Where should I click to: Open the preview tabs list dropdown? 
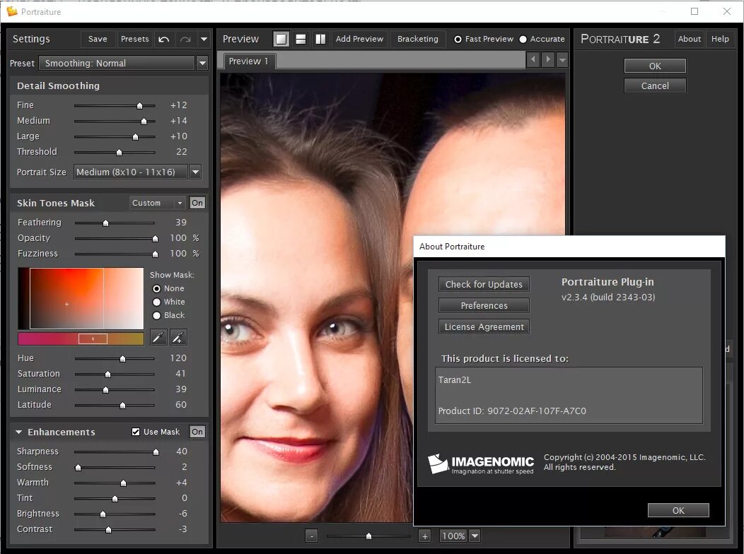562,60
